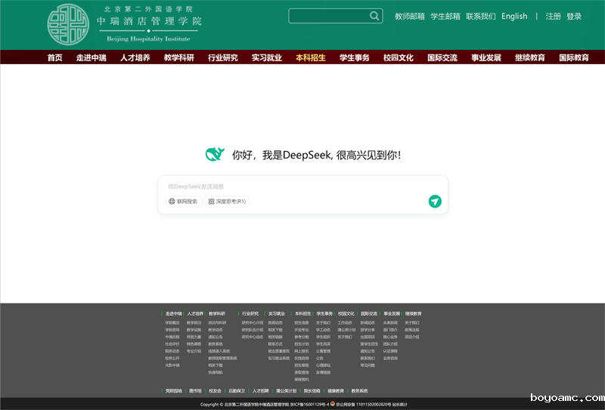The width and height of the screenshot is (605, 410).
Task: Open footer link 后勤保卫
Action: (237, 390)
